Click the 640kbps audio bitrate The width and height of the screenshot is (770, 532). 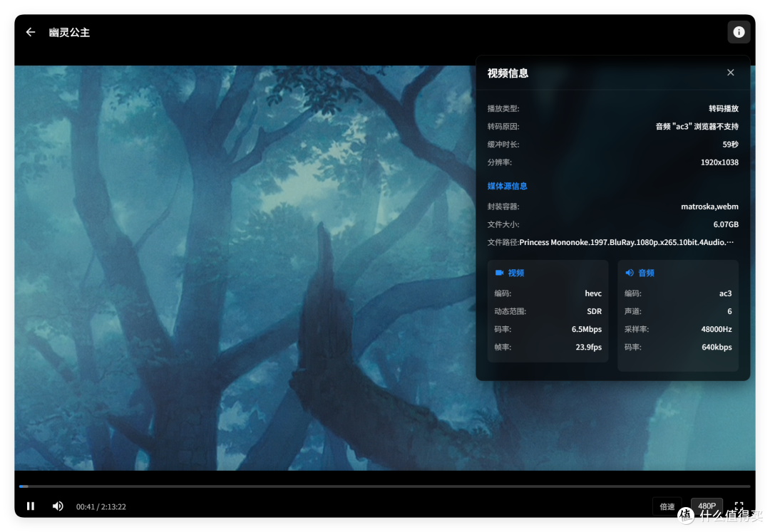[x=717, y=347]
